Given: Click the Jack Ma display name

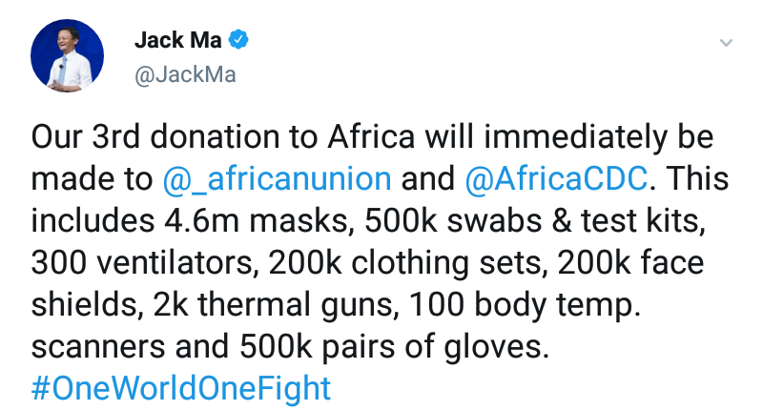Looking at the screenshot, I should click(x=179, y=40).
